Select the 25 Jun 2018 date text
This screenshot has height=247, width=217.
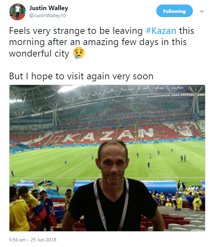click(43, 240)
